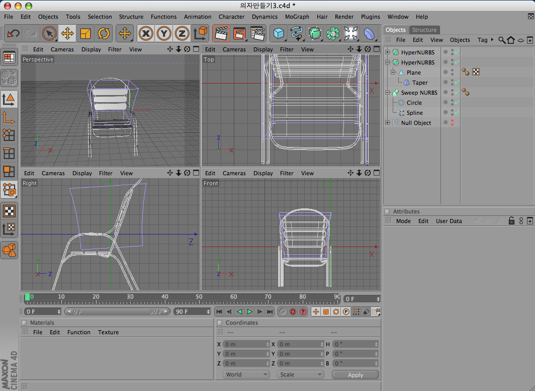
Task: Open the MoGraph menu
Action: [297, 17]
